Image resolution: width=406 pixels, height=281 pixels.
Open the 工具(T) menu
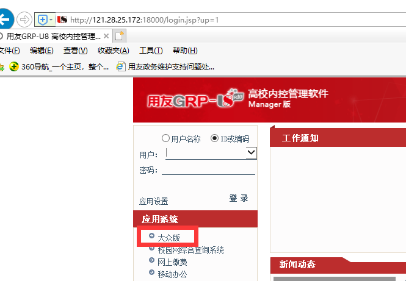151,51
